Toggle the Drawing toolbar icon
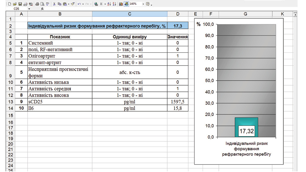Image resolution: width=306 pixels, height=172 pixels. 126,4
